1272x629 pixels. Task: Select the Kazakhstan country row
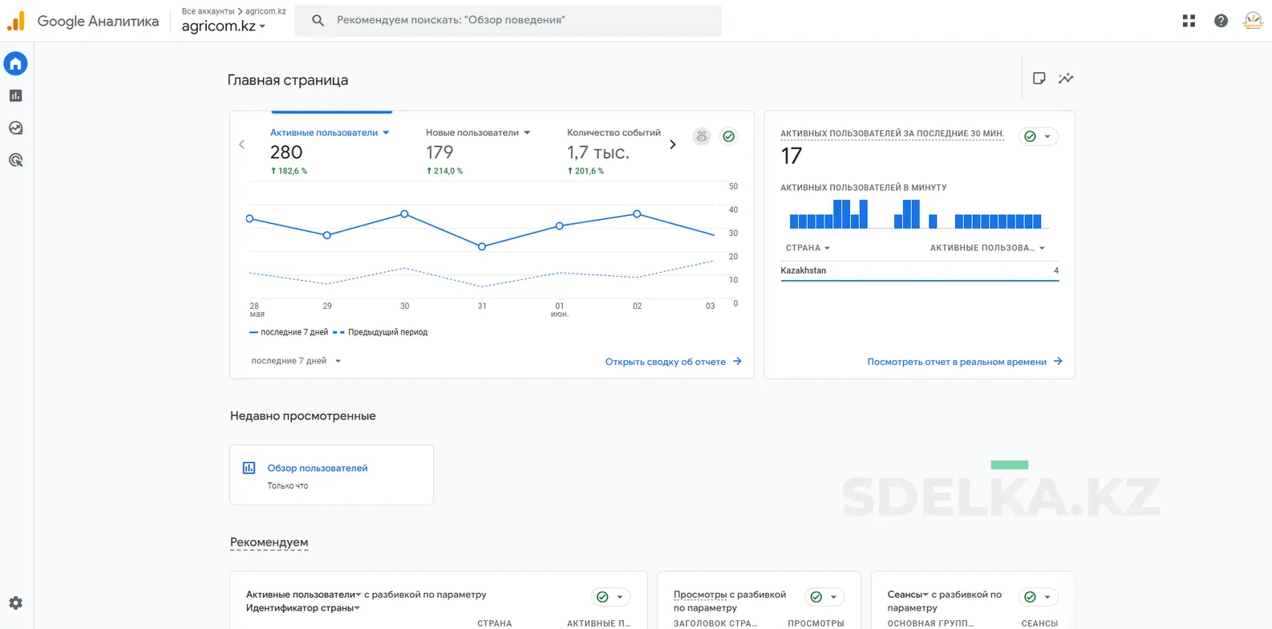pyautogui.click(x=919, y=270)
